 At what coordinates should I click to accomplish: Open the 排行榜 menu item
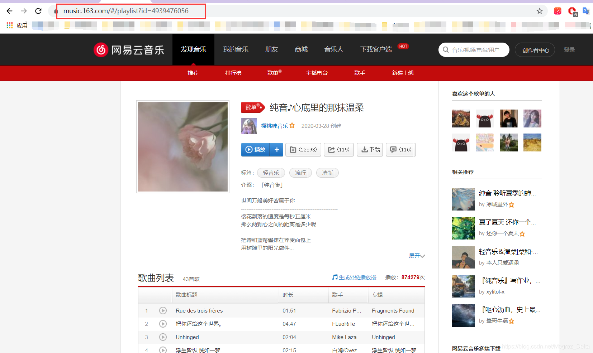[x=233, y=73]
